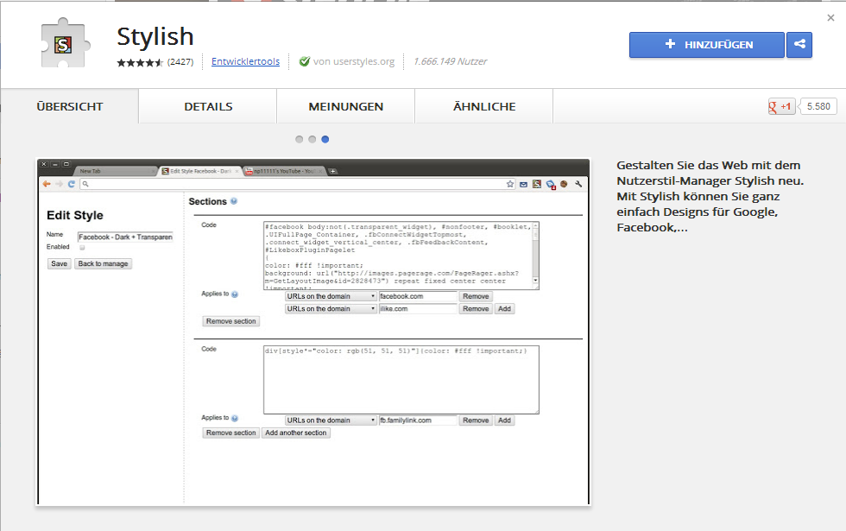Click the 1.666.149 Nutzer user count

pyautogui.click(x=450, y=61)
